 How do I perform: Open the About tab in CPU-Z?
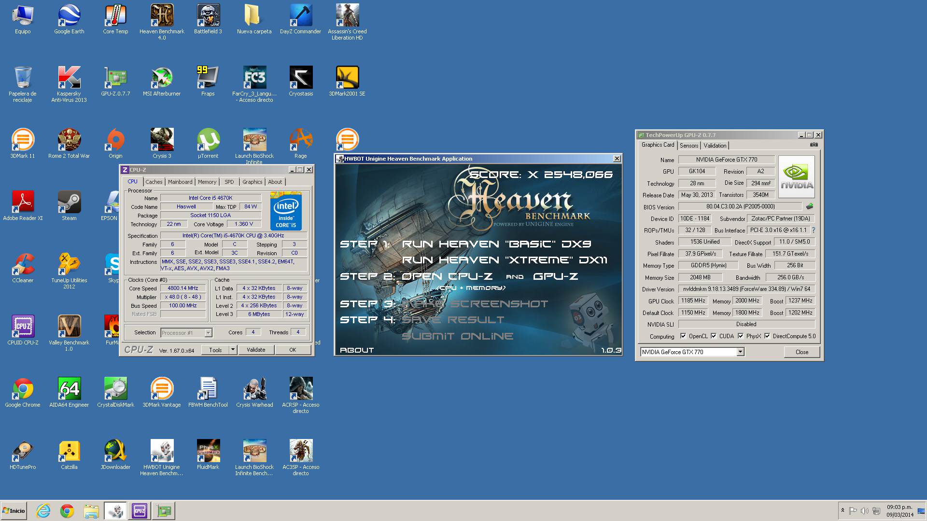[x=275, y=182]
